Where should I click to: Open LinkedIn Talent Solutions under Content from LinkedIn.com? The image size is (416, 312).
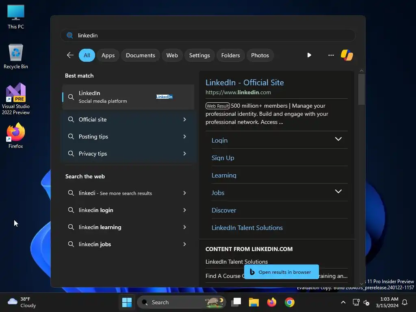tap(236, 262)
